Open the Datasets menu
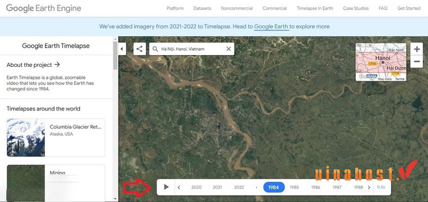 point(202,8)
